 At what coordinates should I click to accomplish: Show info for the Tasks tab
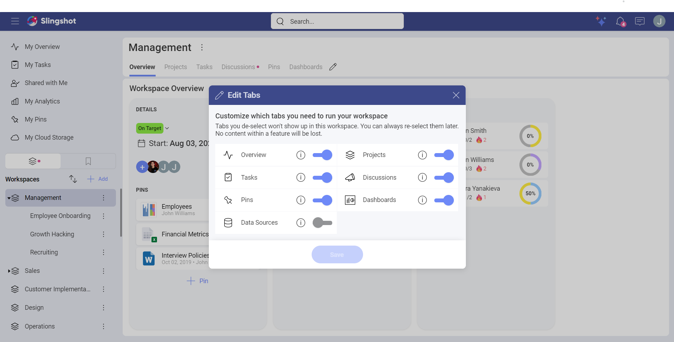(x=301, y=178)
